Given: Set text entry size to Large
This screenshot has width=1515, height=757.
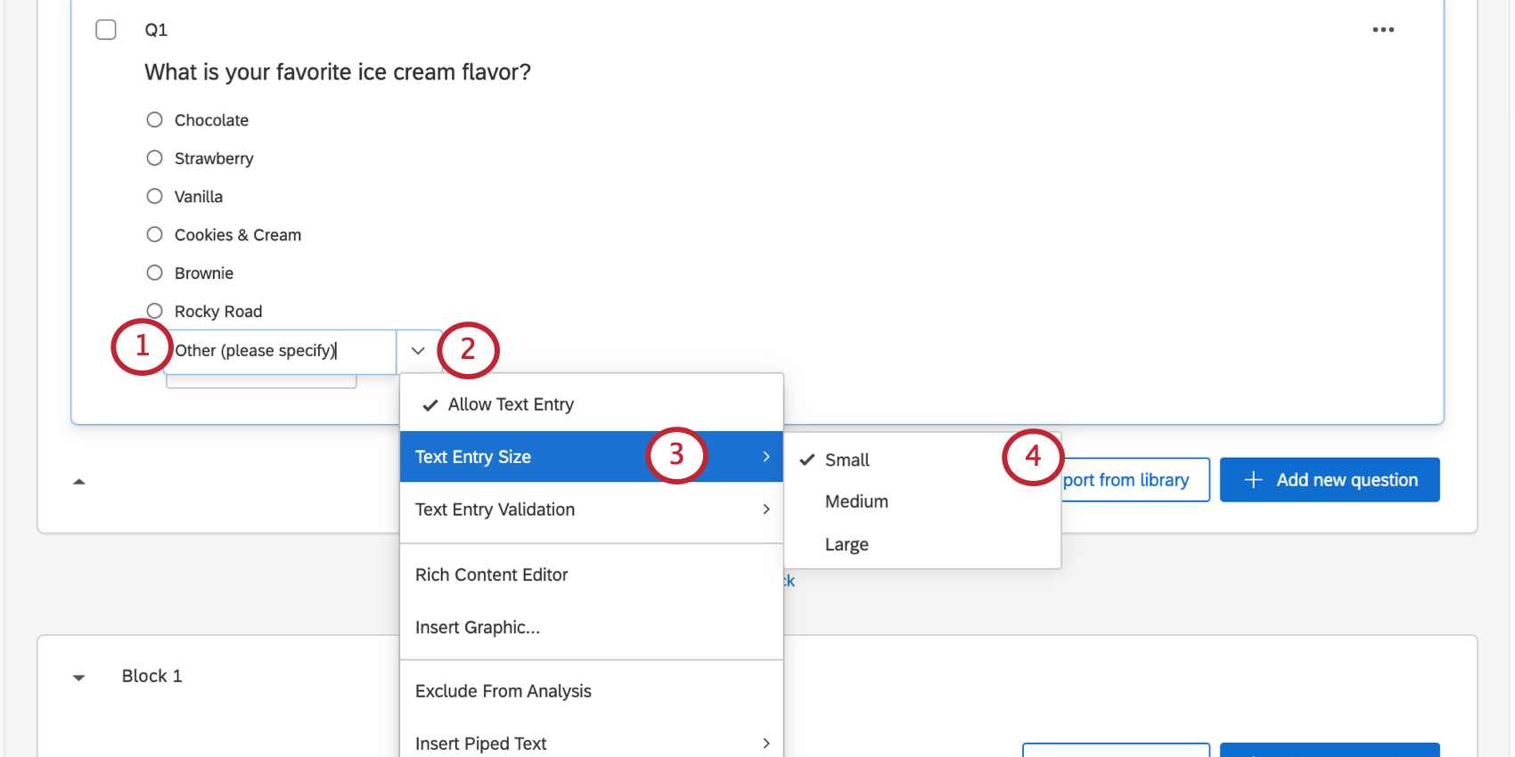Looking at the screenshot, I should click(847, 545).
